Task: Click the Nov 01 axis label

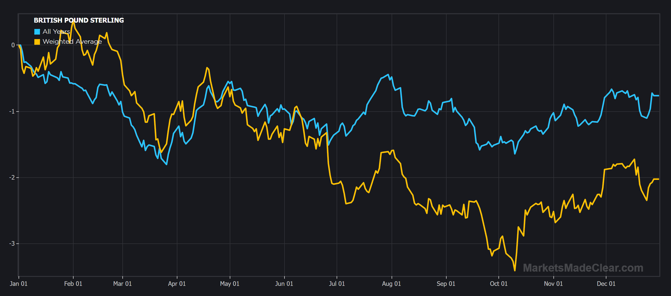Action: click(553, 284)
